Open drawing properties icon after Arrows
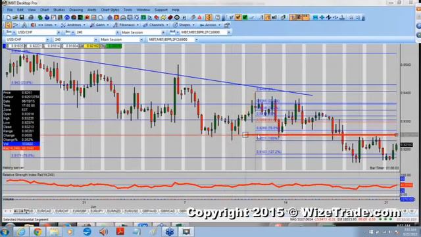The image size is (421, 237). pyautogui.click(x=227, y=25)
